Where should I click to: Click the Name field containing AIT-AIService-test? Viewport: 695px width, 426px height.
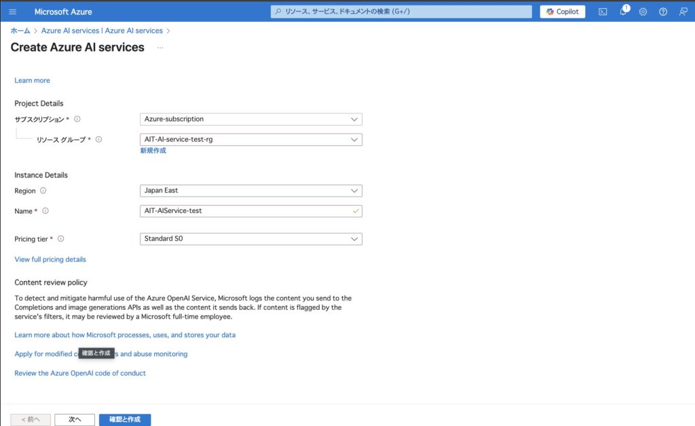pyautogui.click(x=251, y=211)
